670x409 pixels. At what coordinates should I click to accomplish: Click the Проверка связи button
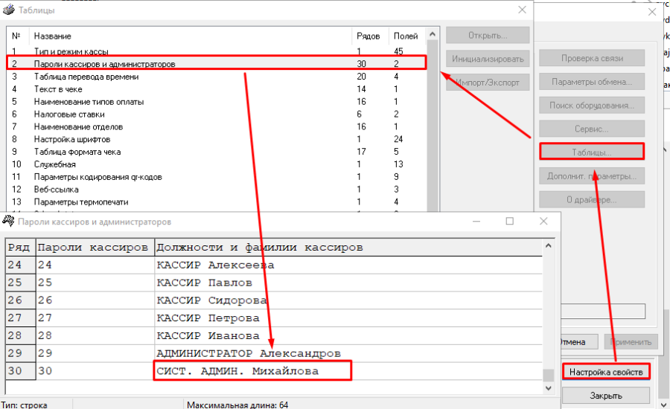click(x=592, y=58)
